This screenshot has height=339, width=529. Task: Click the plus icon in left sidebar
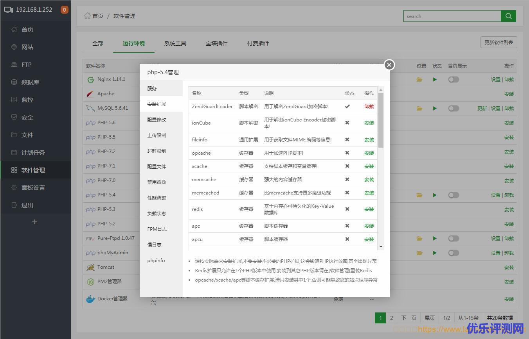click(x=35, y=222)
